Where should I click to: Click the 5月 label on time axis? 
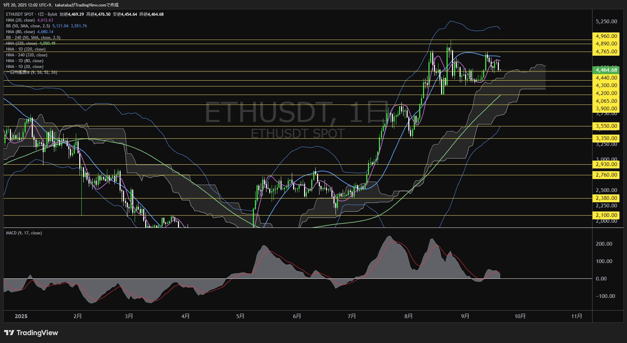pyautogui.click(x=240, y=316)
